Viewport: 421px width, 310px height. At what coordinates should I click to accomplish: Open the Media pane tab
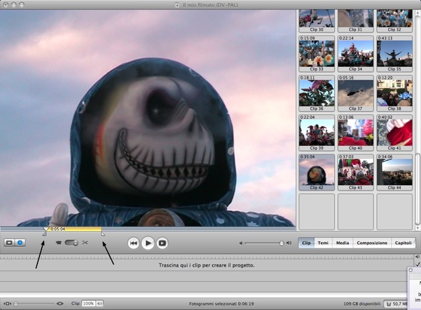(342, 243)
